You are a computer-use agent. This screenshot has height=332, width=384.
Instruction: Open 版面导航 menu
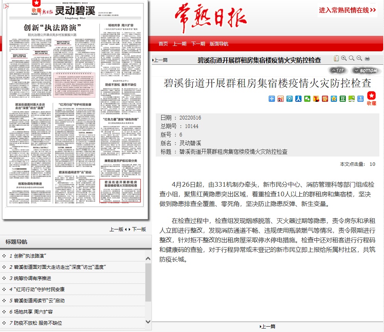tap(219, 44)
